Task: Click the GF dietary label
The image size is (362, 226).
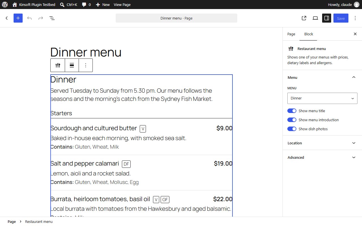Action: click(x=165, y=200)
